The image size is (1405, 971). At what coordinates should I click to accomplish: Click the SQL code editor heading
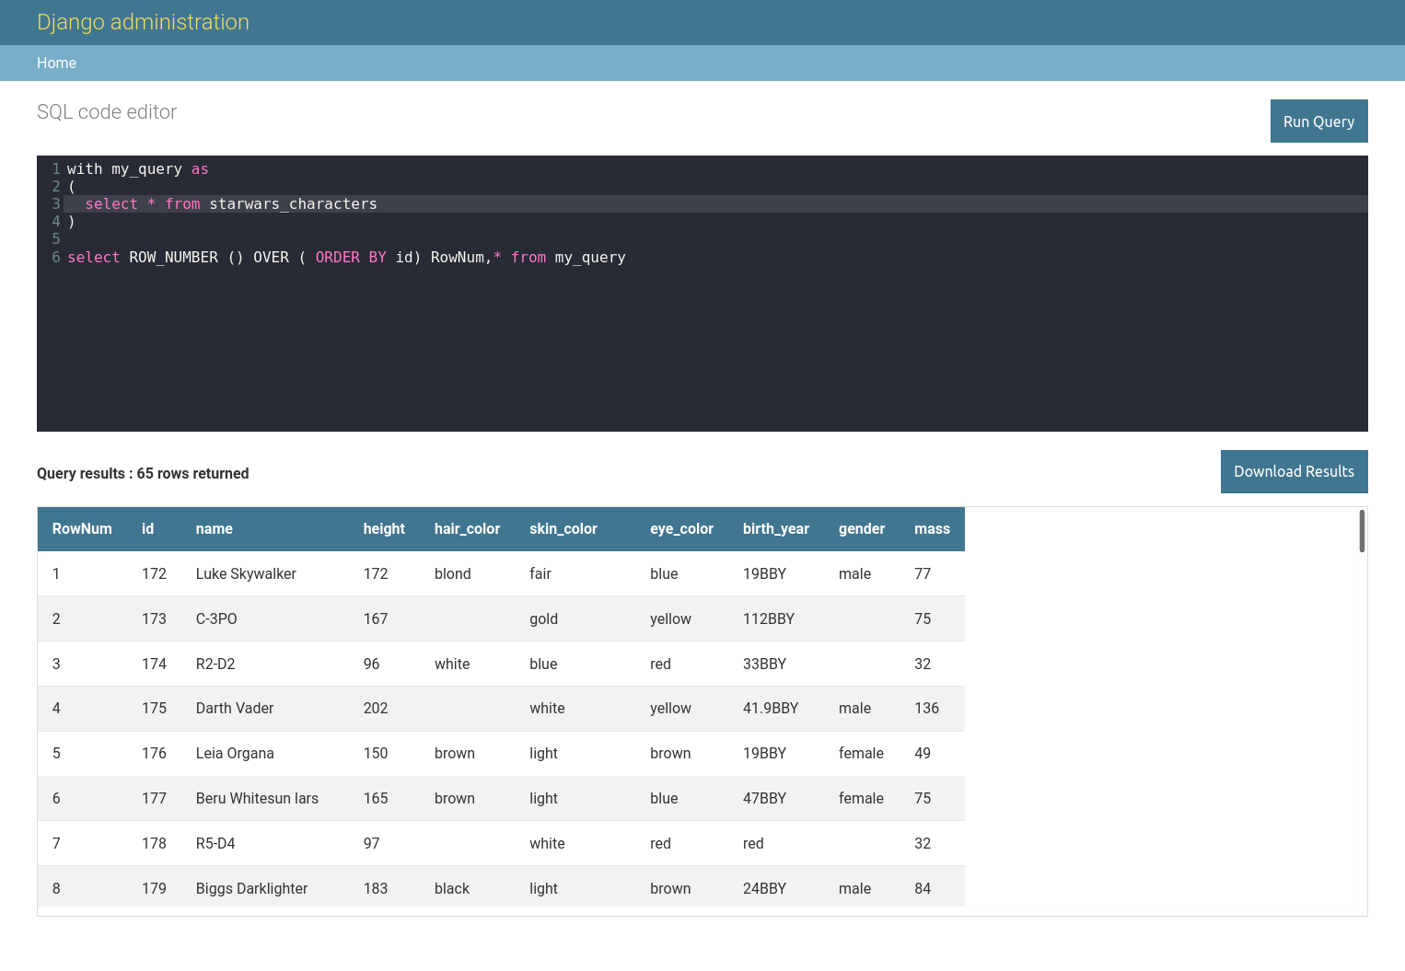tap(107, 111)
